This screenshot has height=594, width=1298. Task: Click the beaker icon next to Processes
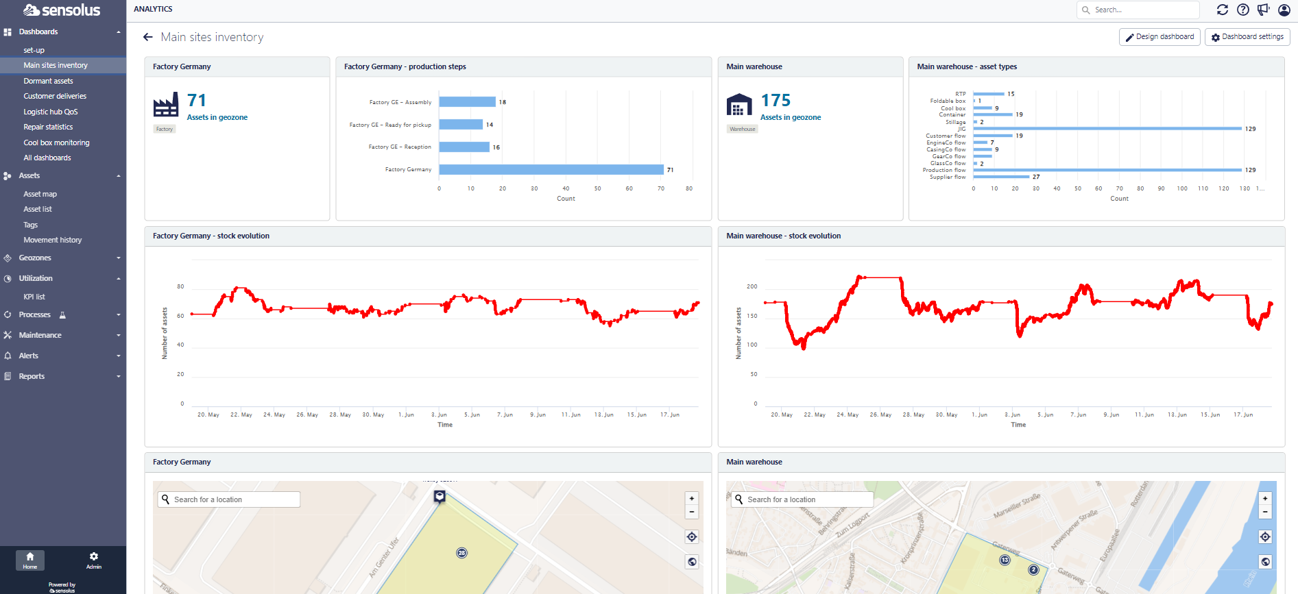pos(62,315)
